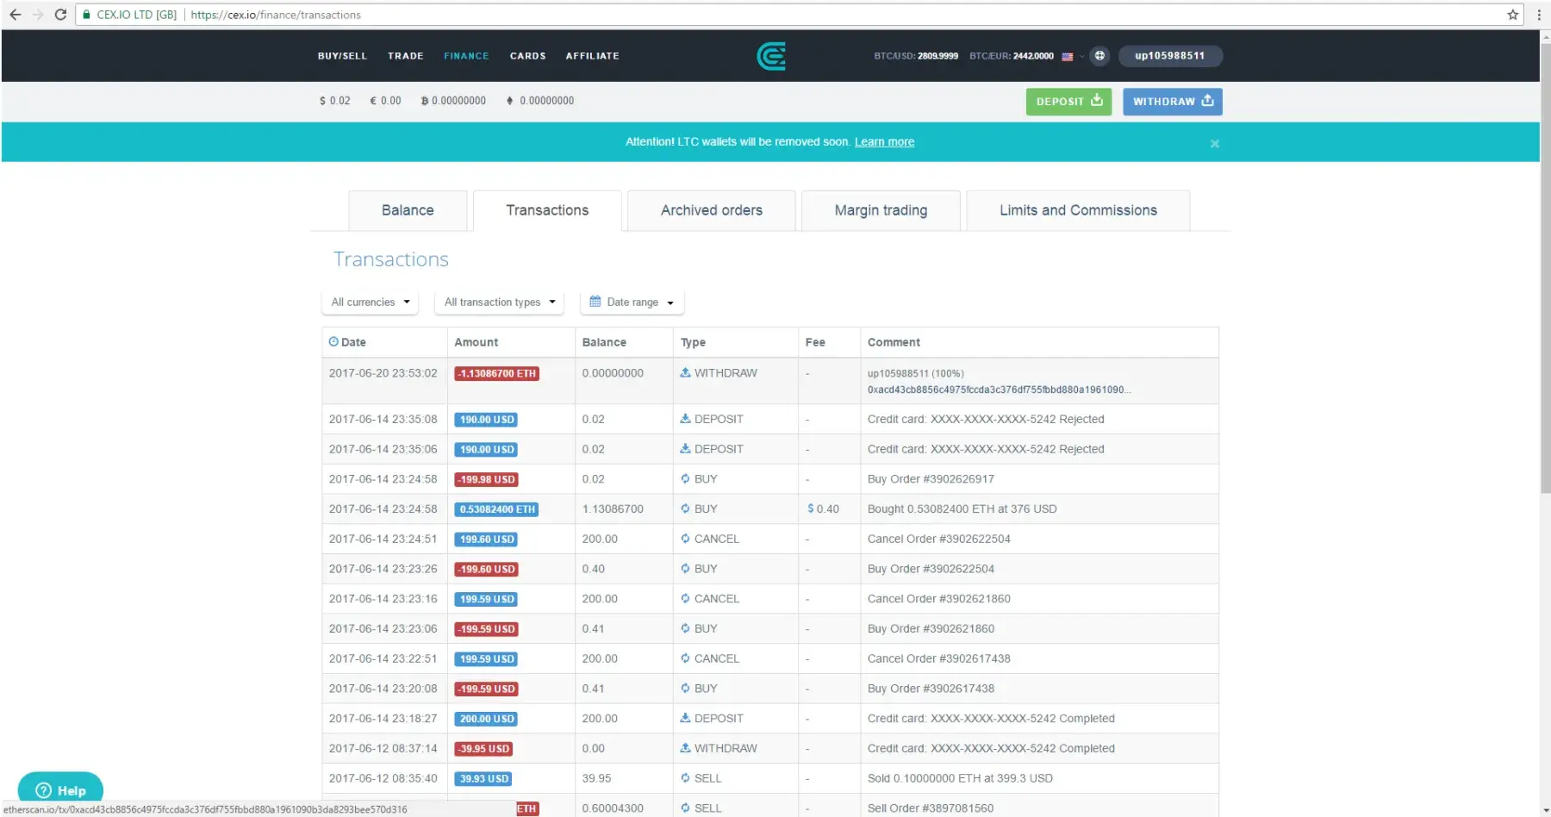Open the Help chat widget
Screen dimensions: 1551x817
coord(60,789)
